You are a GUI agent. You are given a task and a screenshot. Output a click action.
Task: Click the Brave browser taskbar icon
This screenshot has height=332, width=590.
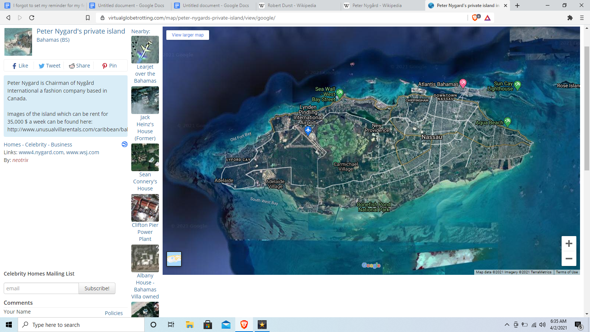[244, 325]
